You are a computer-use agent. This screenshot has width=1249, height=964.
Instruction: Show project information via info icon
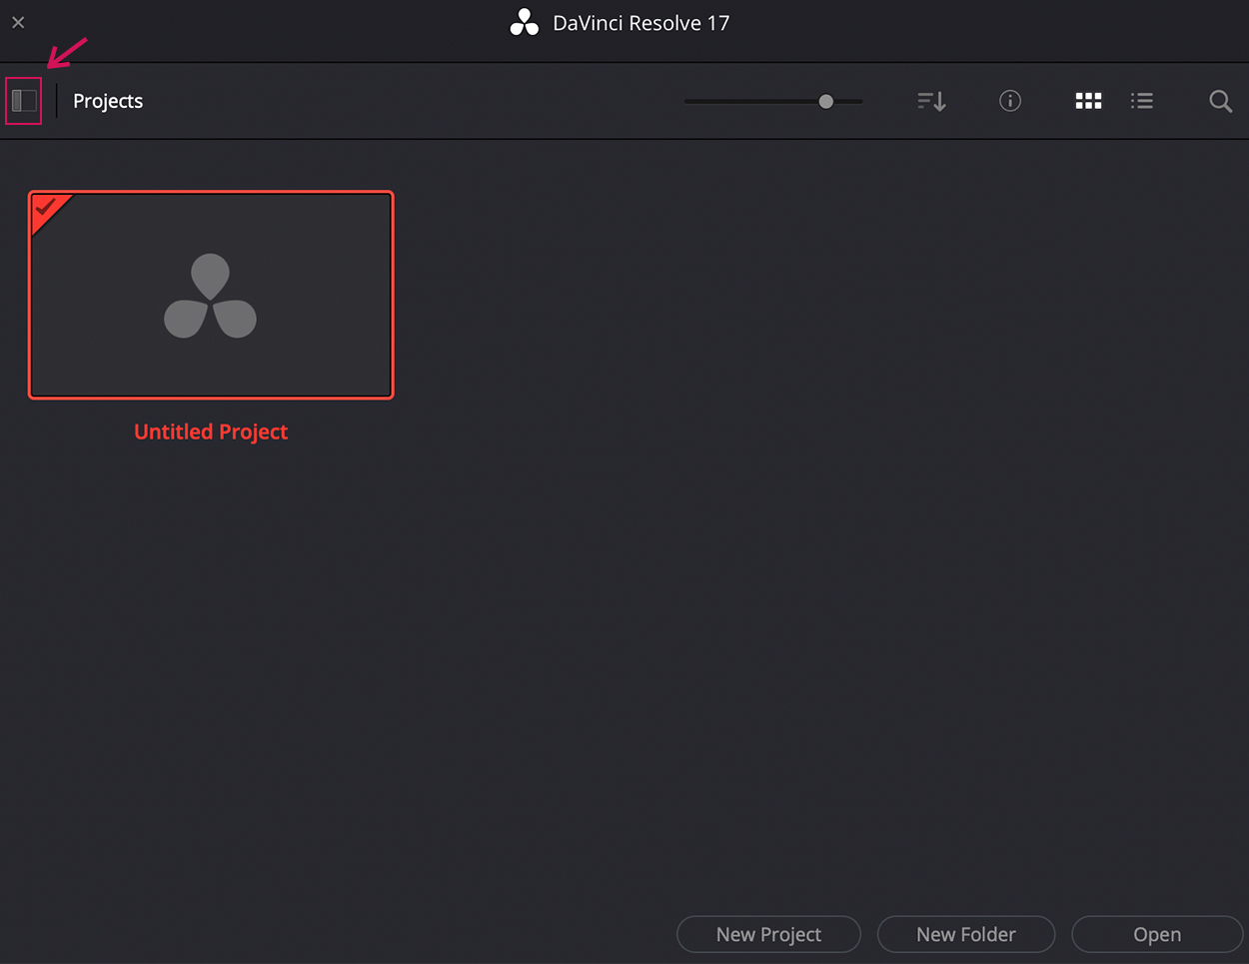1010,101
